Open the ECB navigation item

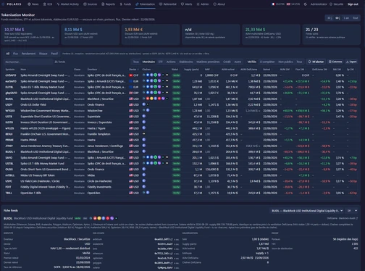48,4
